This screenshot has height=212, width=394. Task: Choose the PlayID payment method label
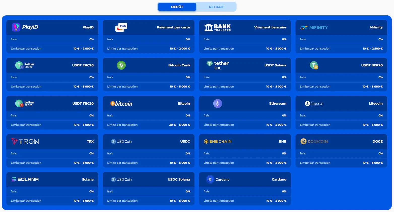tap(88, 27)
